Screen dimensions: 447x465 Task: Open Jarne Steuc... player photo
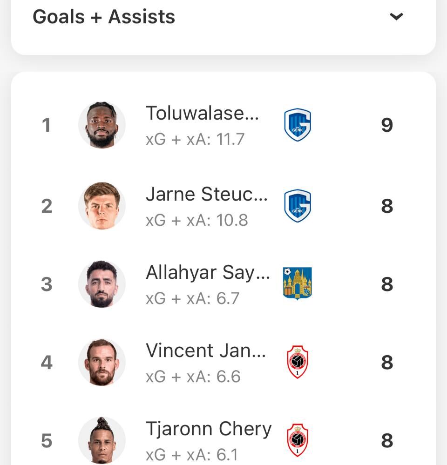click(x=102, y=206)
